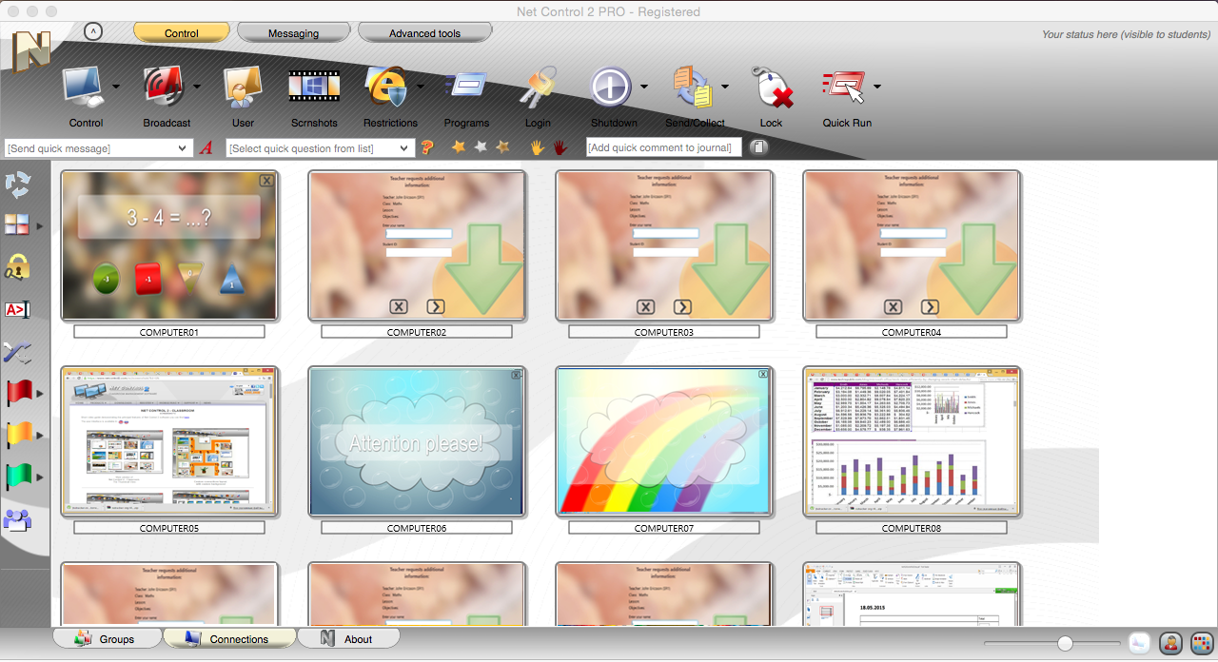The height and width of the screenshot is (662, 1218).
Task: Open the Advanced tools tab
Action: (x=424, y=33)
